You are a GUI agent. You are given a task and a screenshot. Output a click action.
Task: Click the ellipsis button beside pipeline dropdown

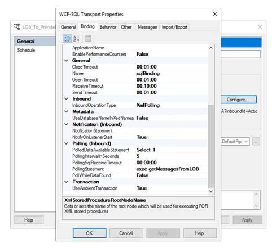(x=256, y=142)
